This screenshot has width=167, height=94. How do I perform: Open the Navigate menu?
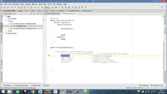tap(16, 4)
